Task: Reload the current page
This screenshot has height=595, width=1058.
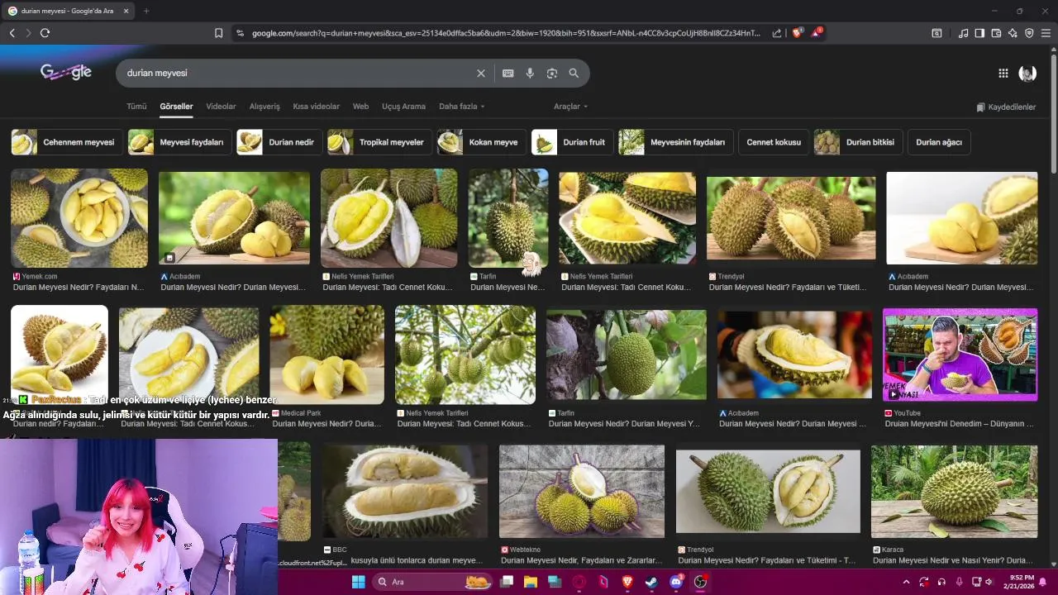Action: click(45, 33)
